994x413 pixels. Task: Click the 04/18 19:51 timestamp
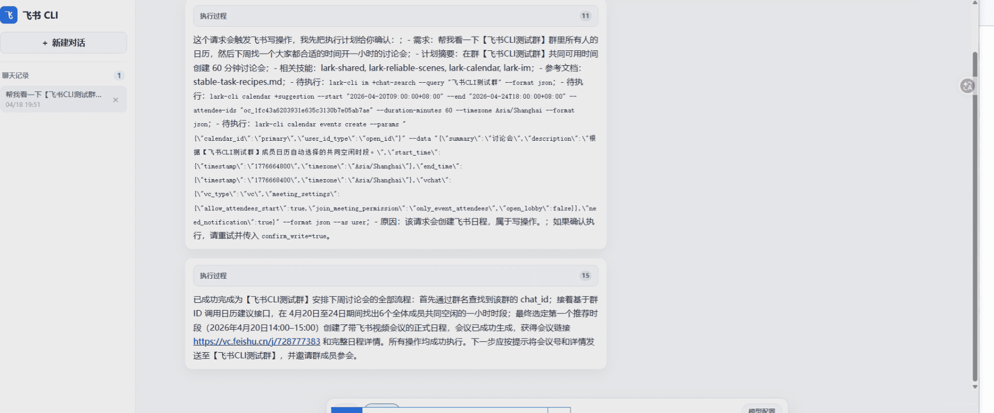(x=23, y=105)
